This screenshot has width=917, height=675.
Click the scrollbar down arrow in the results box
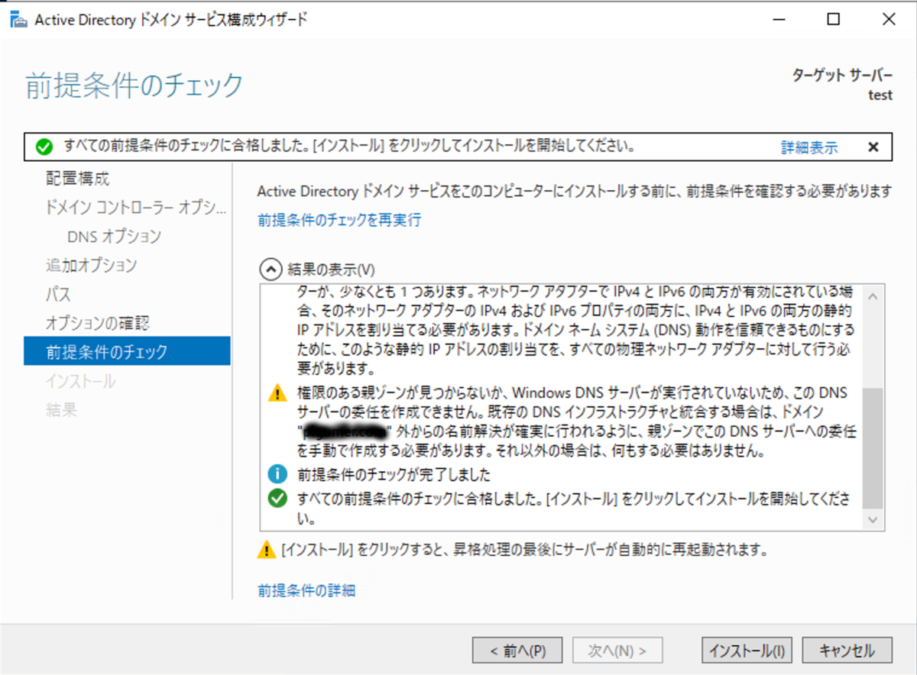tap(872, 519)
